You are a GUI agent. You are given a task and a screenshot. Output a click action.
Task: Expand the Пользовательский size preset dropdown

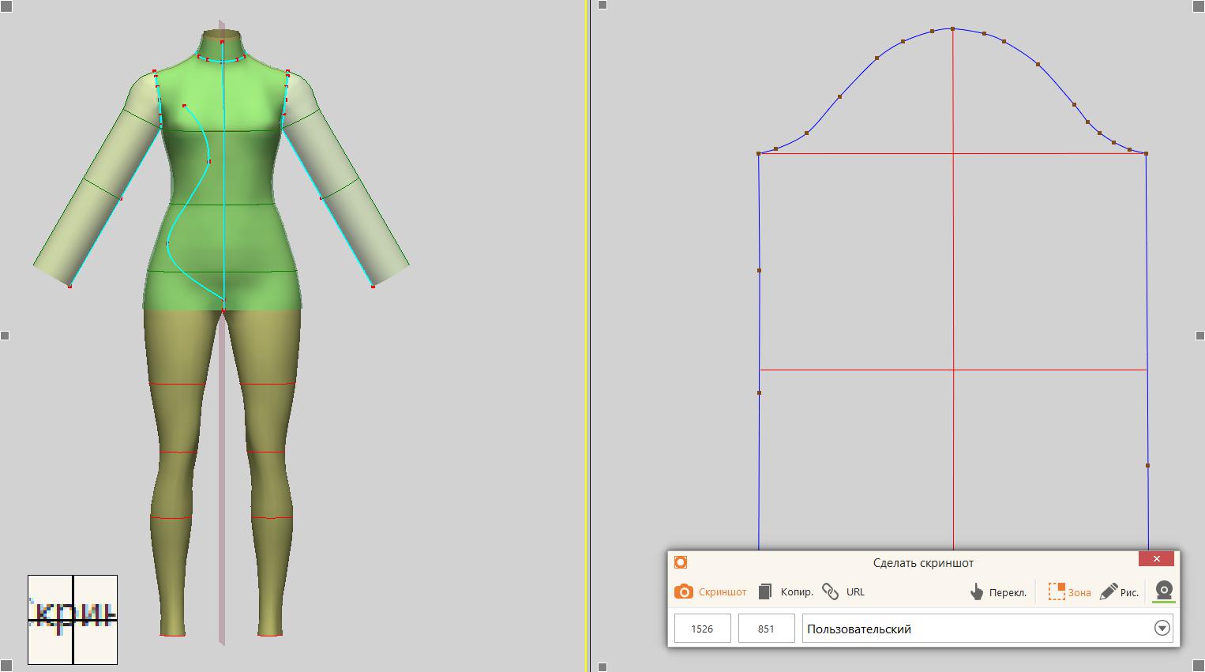point(1162,629)
